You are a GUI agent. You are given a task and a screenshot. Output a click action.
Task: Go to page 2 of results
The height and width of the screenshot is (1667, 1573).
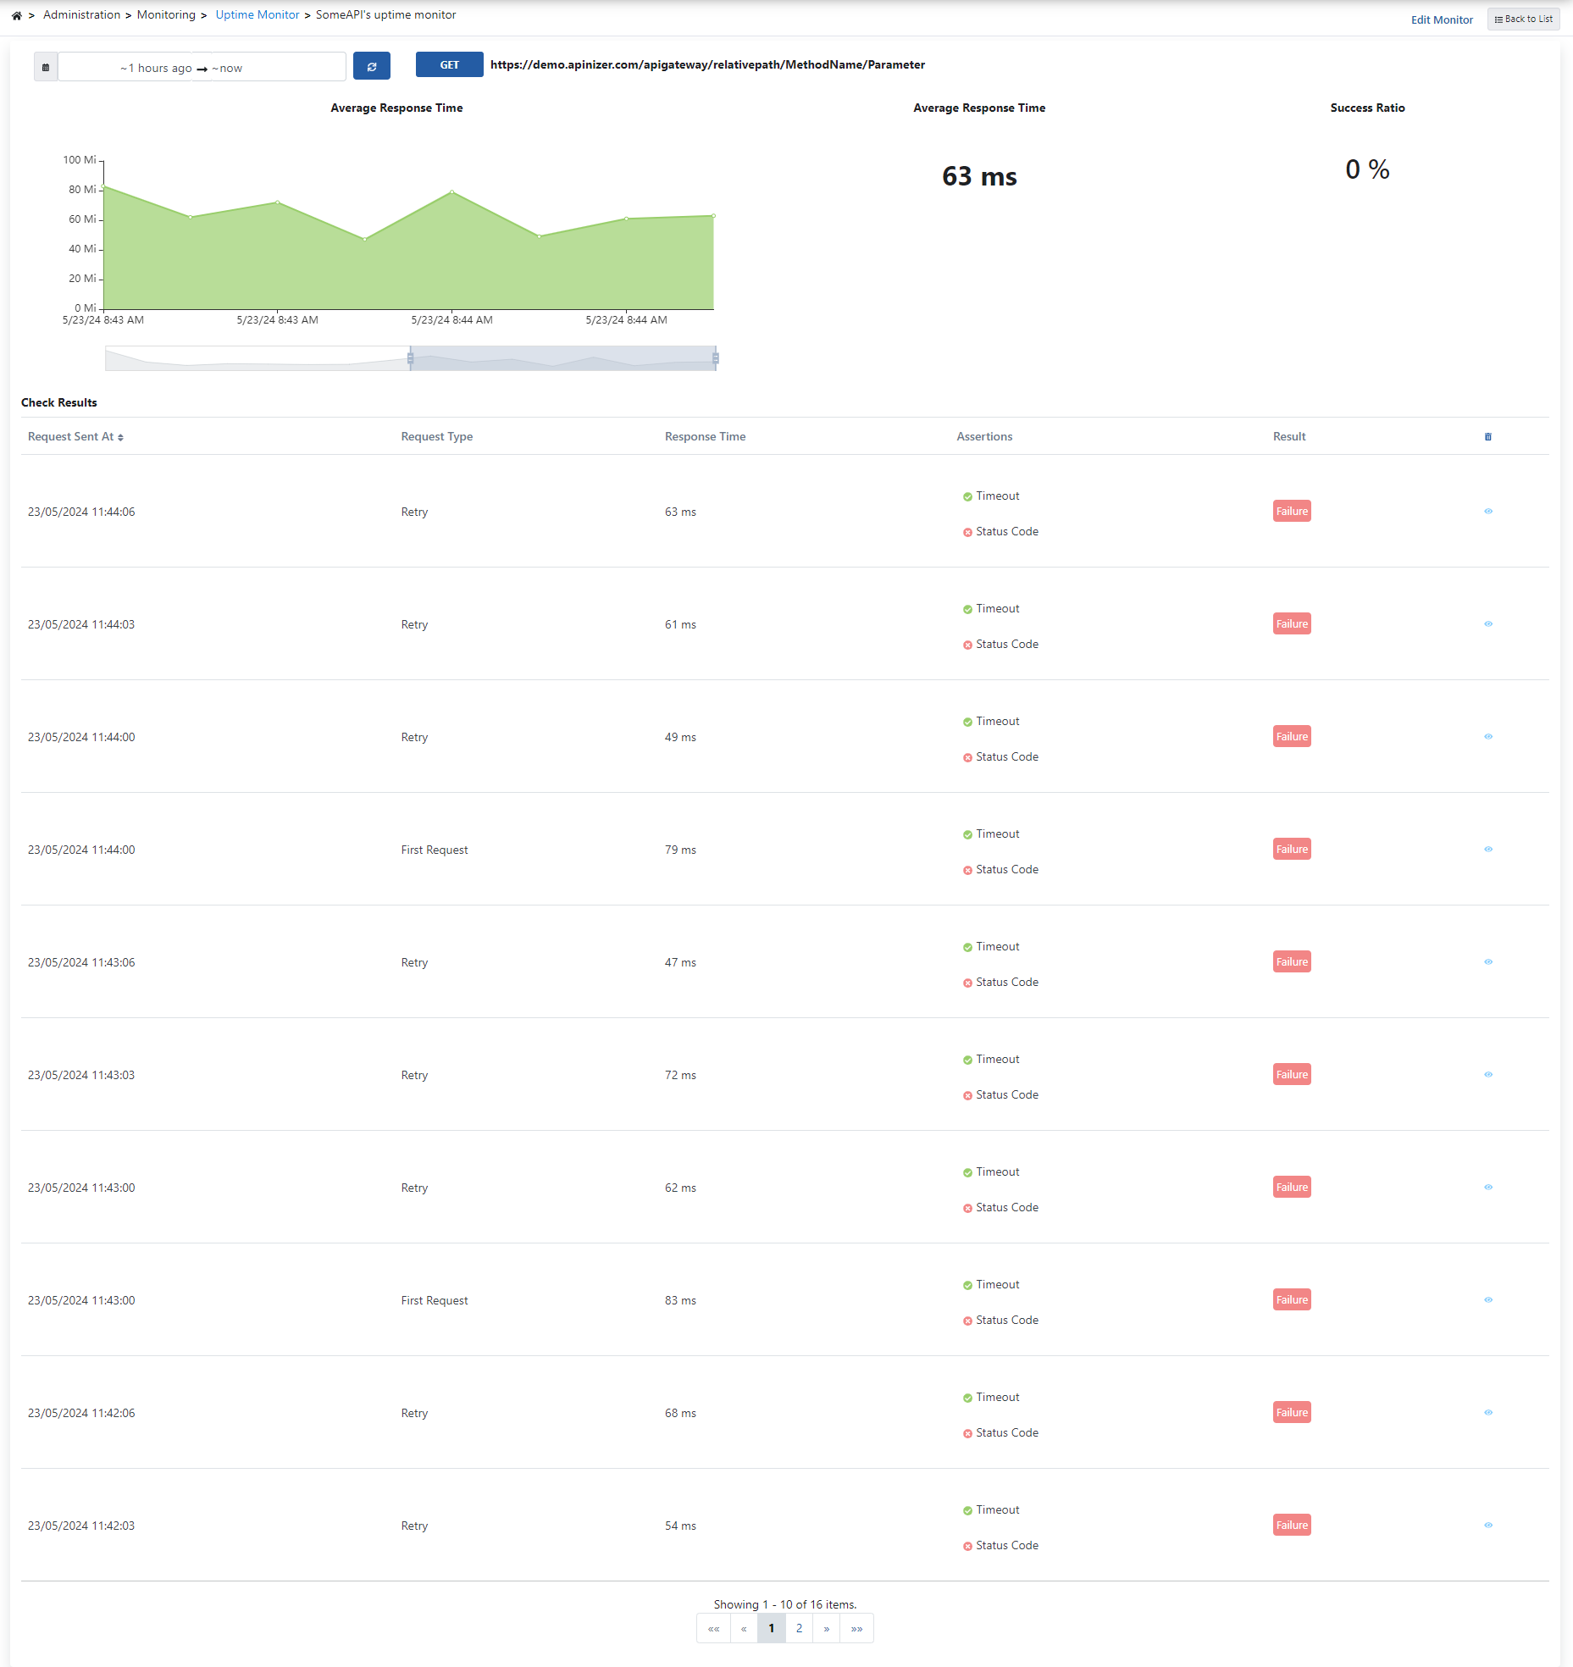(799, 1629)
